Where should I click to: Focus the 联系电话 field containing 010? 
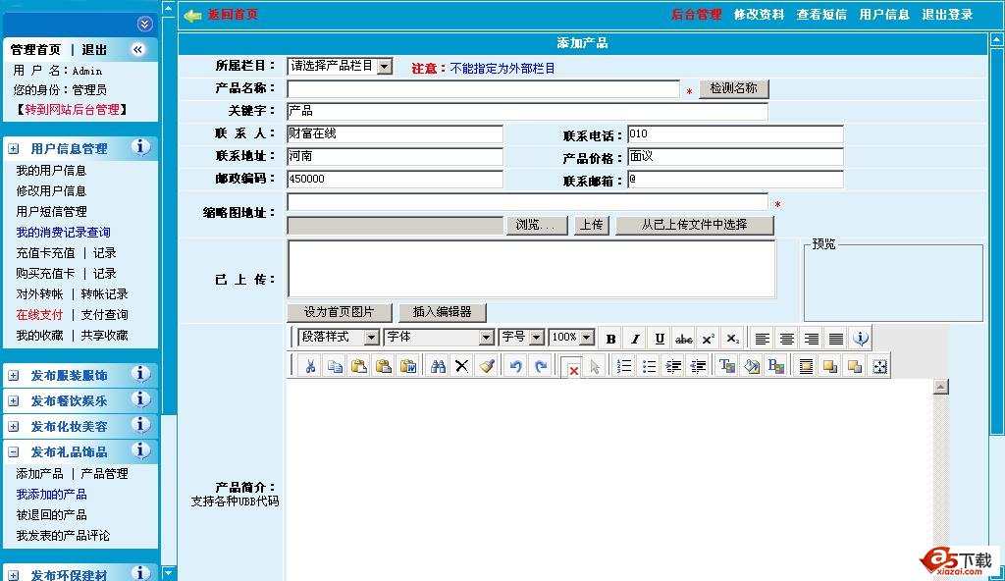point(735,134)
